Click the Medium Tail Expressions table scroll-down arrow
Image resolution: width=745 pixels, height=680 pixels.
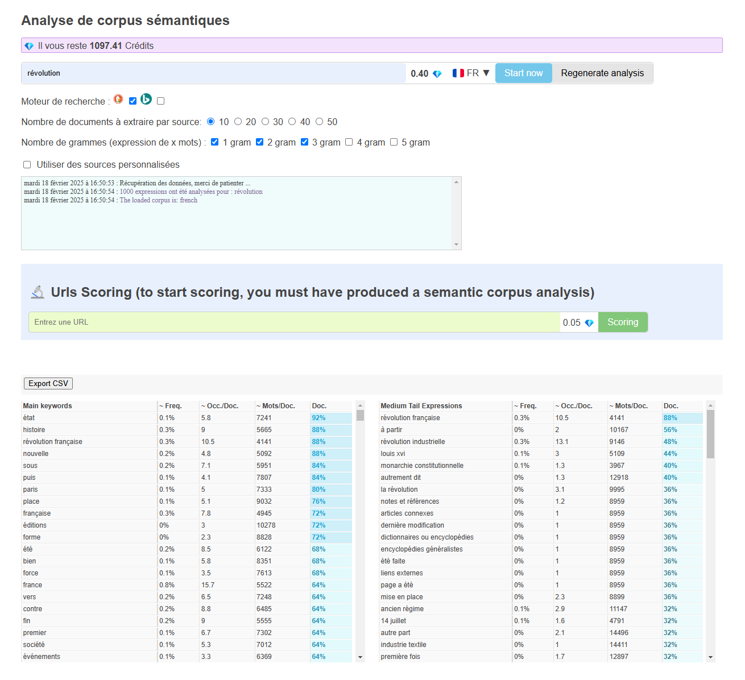[x=710, y=657]
